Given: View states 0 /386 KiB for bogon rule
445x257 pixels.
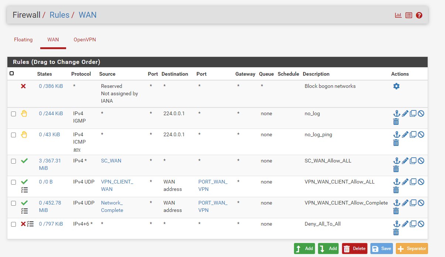Looking at the screenshot, I should click(51, 86).
